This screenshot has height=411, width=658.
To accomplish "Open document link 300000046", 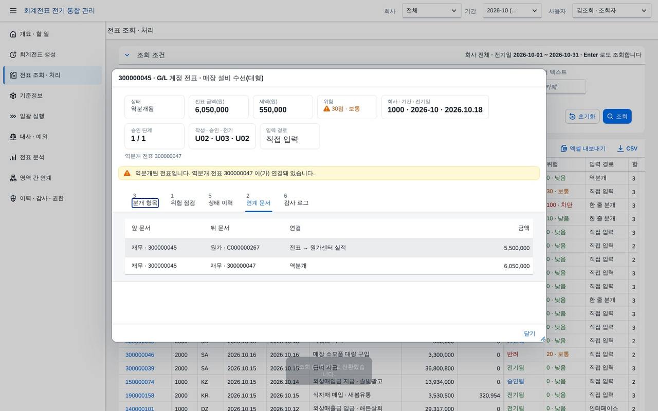I will click(140, 354).
